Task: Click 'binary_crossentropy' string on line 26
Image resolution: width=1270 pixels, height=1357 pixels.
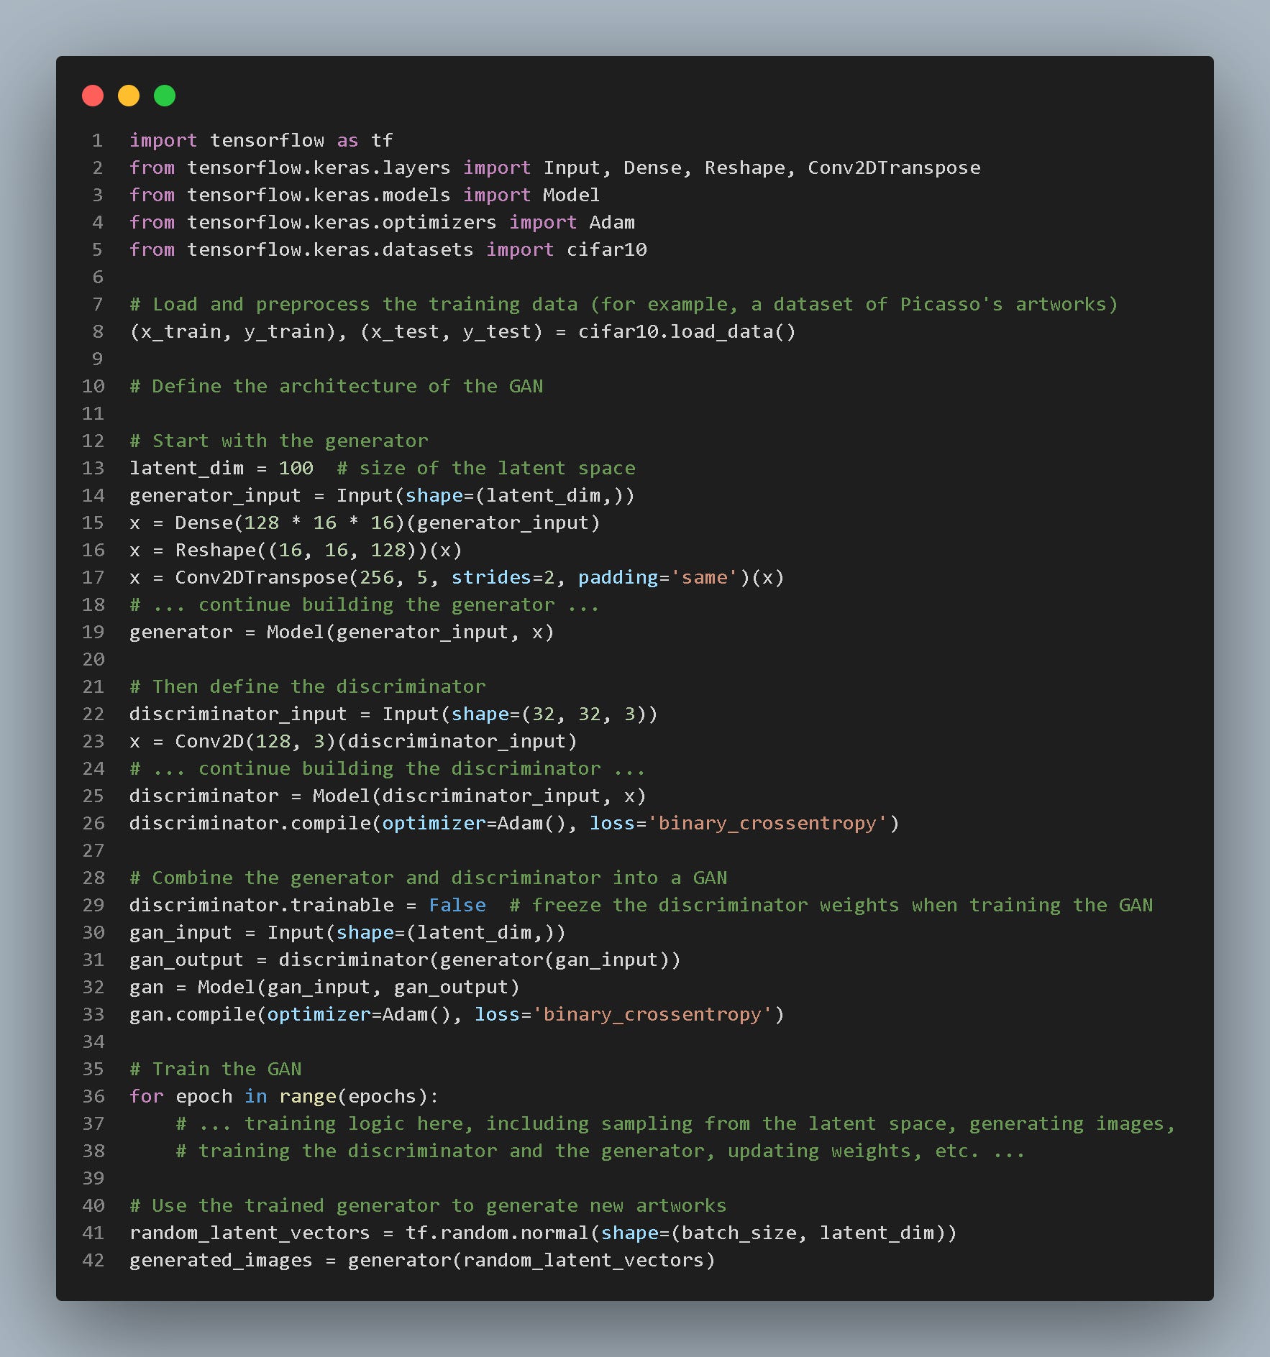Action: [x=767, y=823]
